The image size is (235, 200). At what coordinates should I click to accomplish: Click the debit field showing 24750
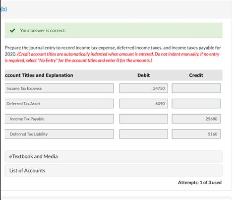[144, 88]
